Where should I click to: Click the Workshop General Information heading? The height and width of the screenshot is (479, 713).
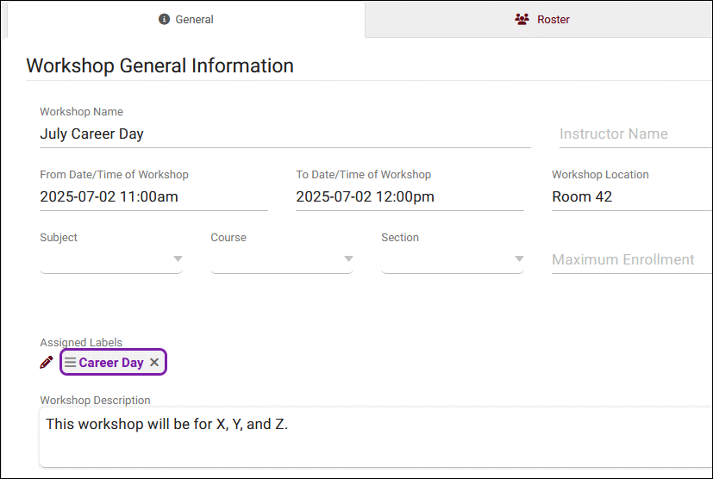point(160,65)
